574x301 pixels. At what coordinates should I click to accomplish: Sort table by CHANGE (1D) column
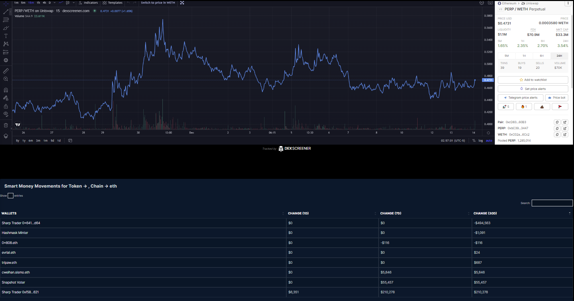(x=332, y=213)
